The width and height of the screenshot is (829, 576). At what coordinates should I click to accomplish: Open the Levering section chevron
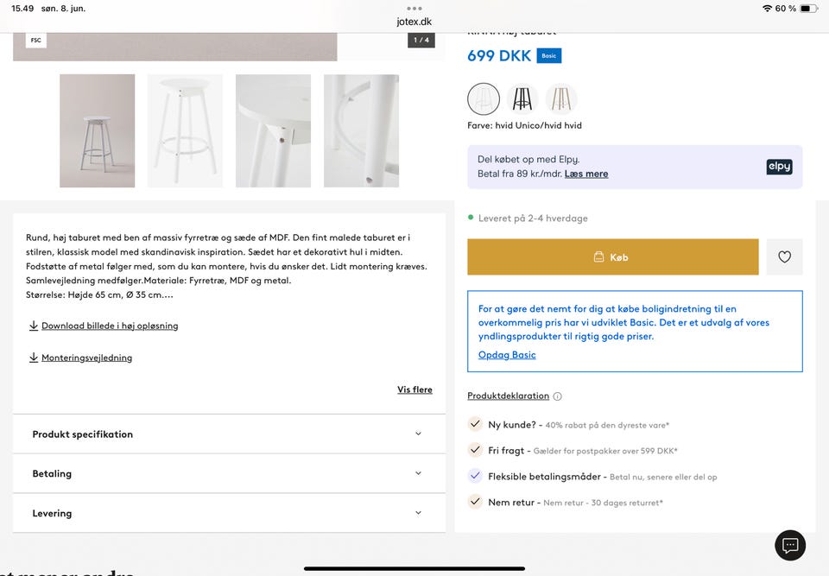418,513
